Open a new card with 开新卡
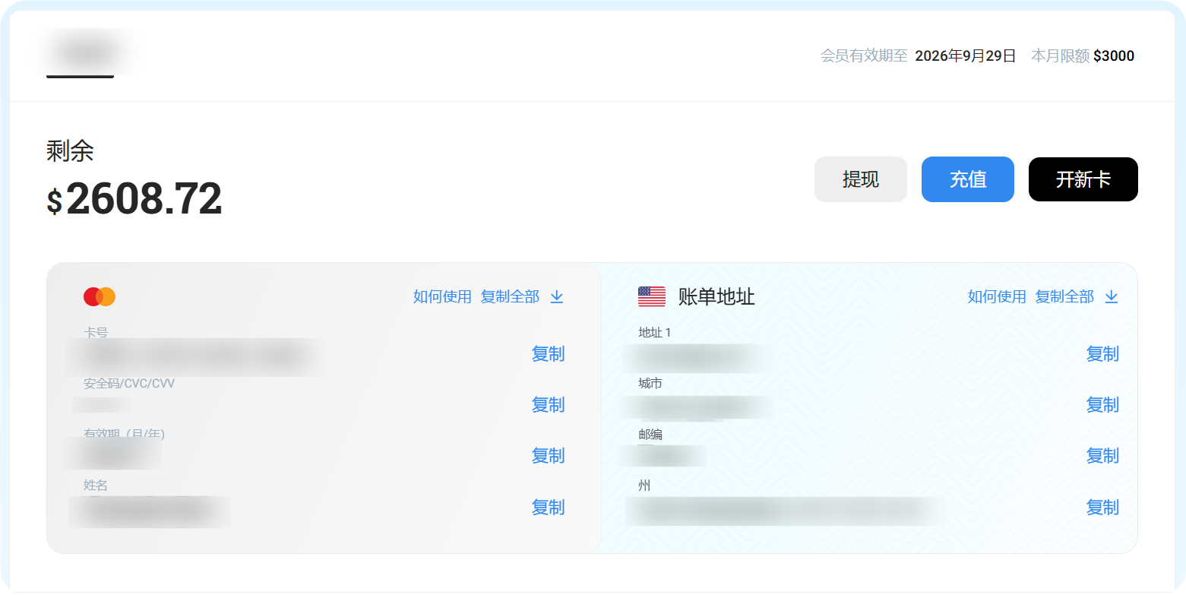This screenshot has width=1186, height=595. coord(1083,179)
